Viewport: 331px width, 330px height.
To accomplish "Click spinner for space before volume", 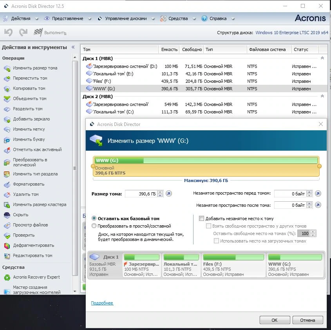I will 309,193.
